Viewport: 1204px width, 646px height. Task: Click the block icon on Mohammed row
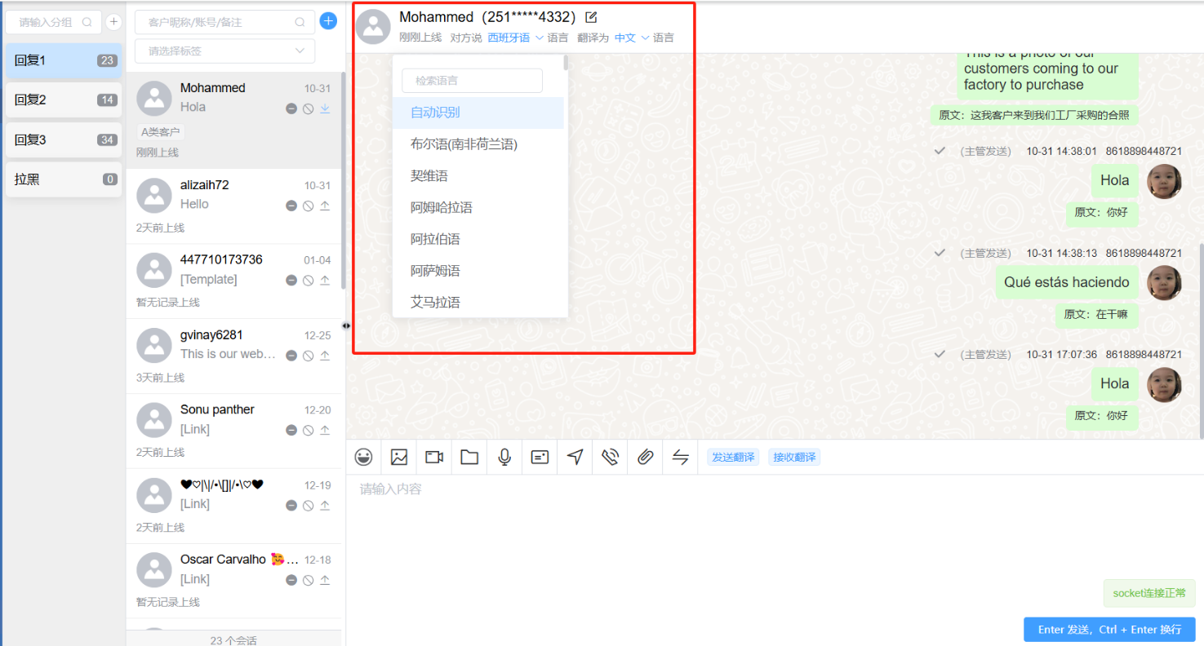(x=308, y=108)
